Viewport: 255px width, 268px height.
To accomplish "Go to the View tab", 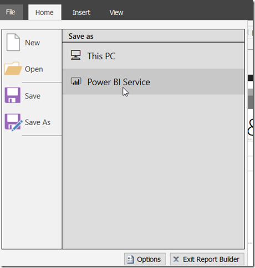I will click(x=116, y=12).
